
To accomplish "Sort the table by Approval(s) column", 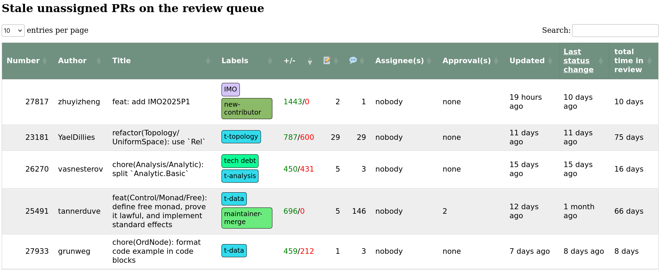I will point(466,61).
